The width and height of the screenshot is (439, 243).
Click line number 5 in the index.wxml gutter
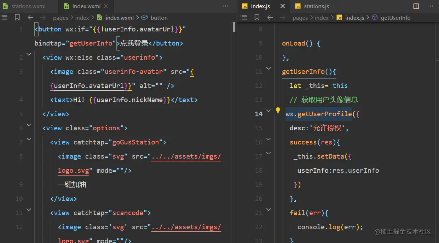(21, 114)
